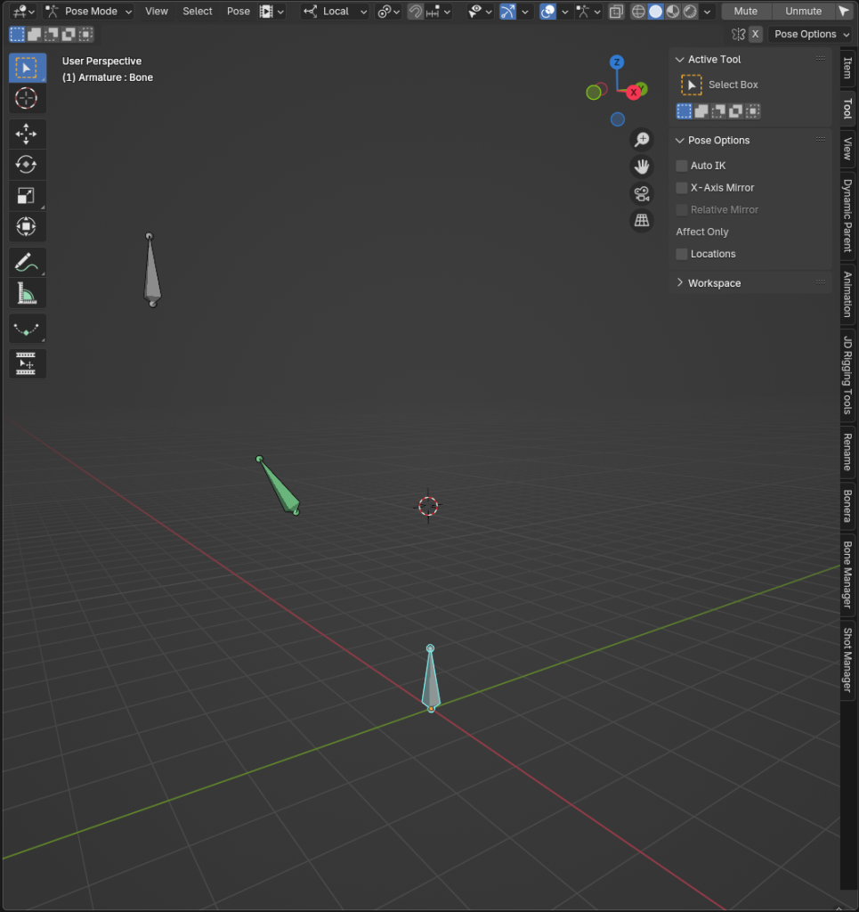Open the JD Rigging Tools tab

pos(848,375)
